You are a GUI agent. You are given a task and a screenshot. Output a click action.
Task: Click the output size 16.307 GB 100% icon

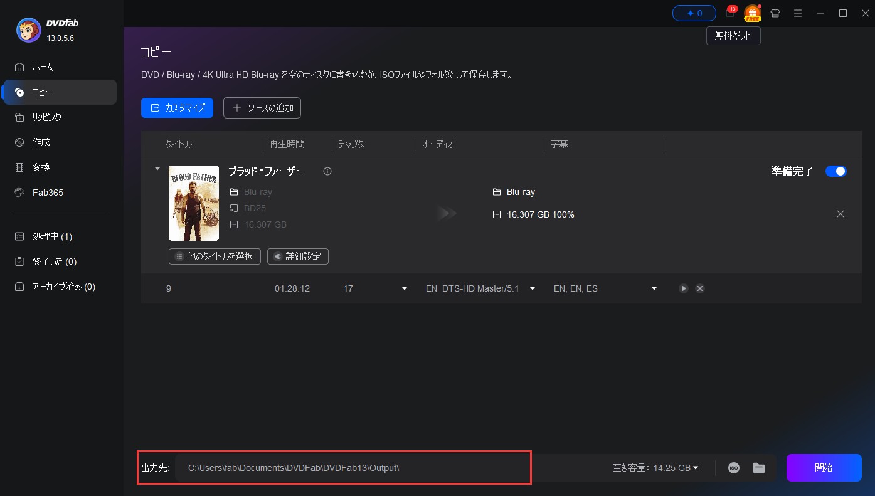(x=497, y=214)
